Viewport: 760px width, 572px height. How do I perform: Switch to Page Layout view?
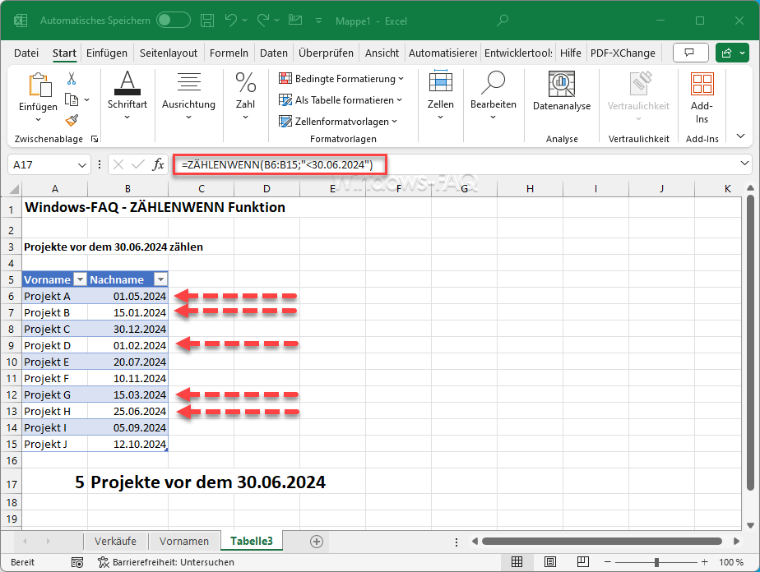550,562
